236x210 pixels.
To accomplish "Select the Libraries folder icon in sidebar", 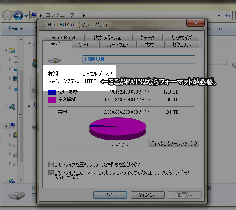I will point(12,50).
